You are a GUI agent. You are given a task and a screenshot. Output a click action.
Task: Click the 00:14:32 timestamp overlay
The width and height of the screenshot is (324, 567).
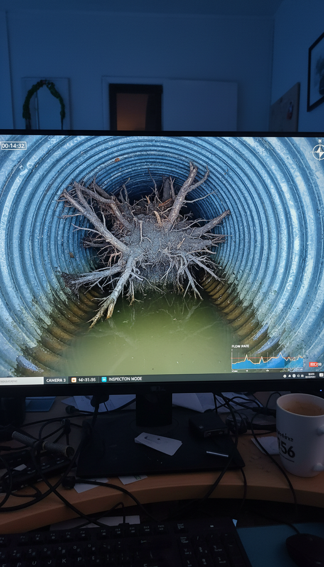click(13, 146)
